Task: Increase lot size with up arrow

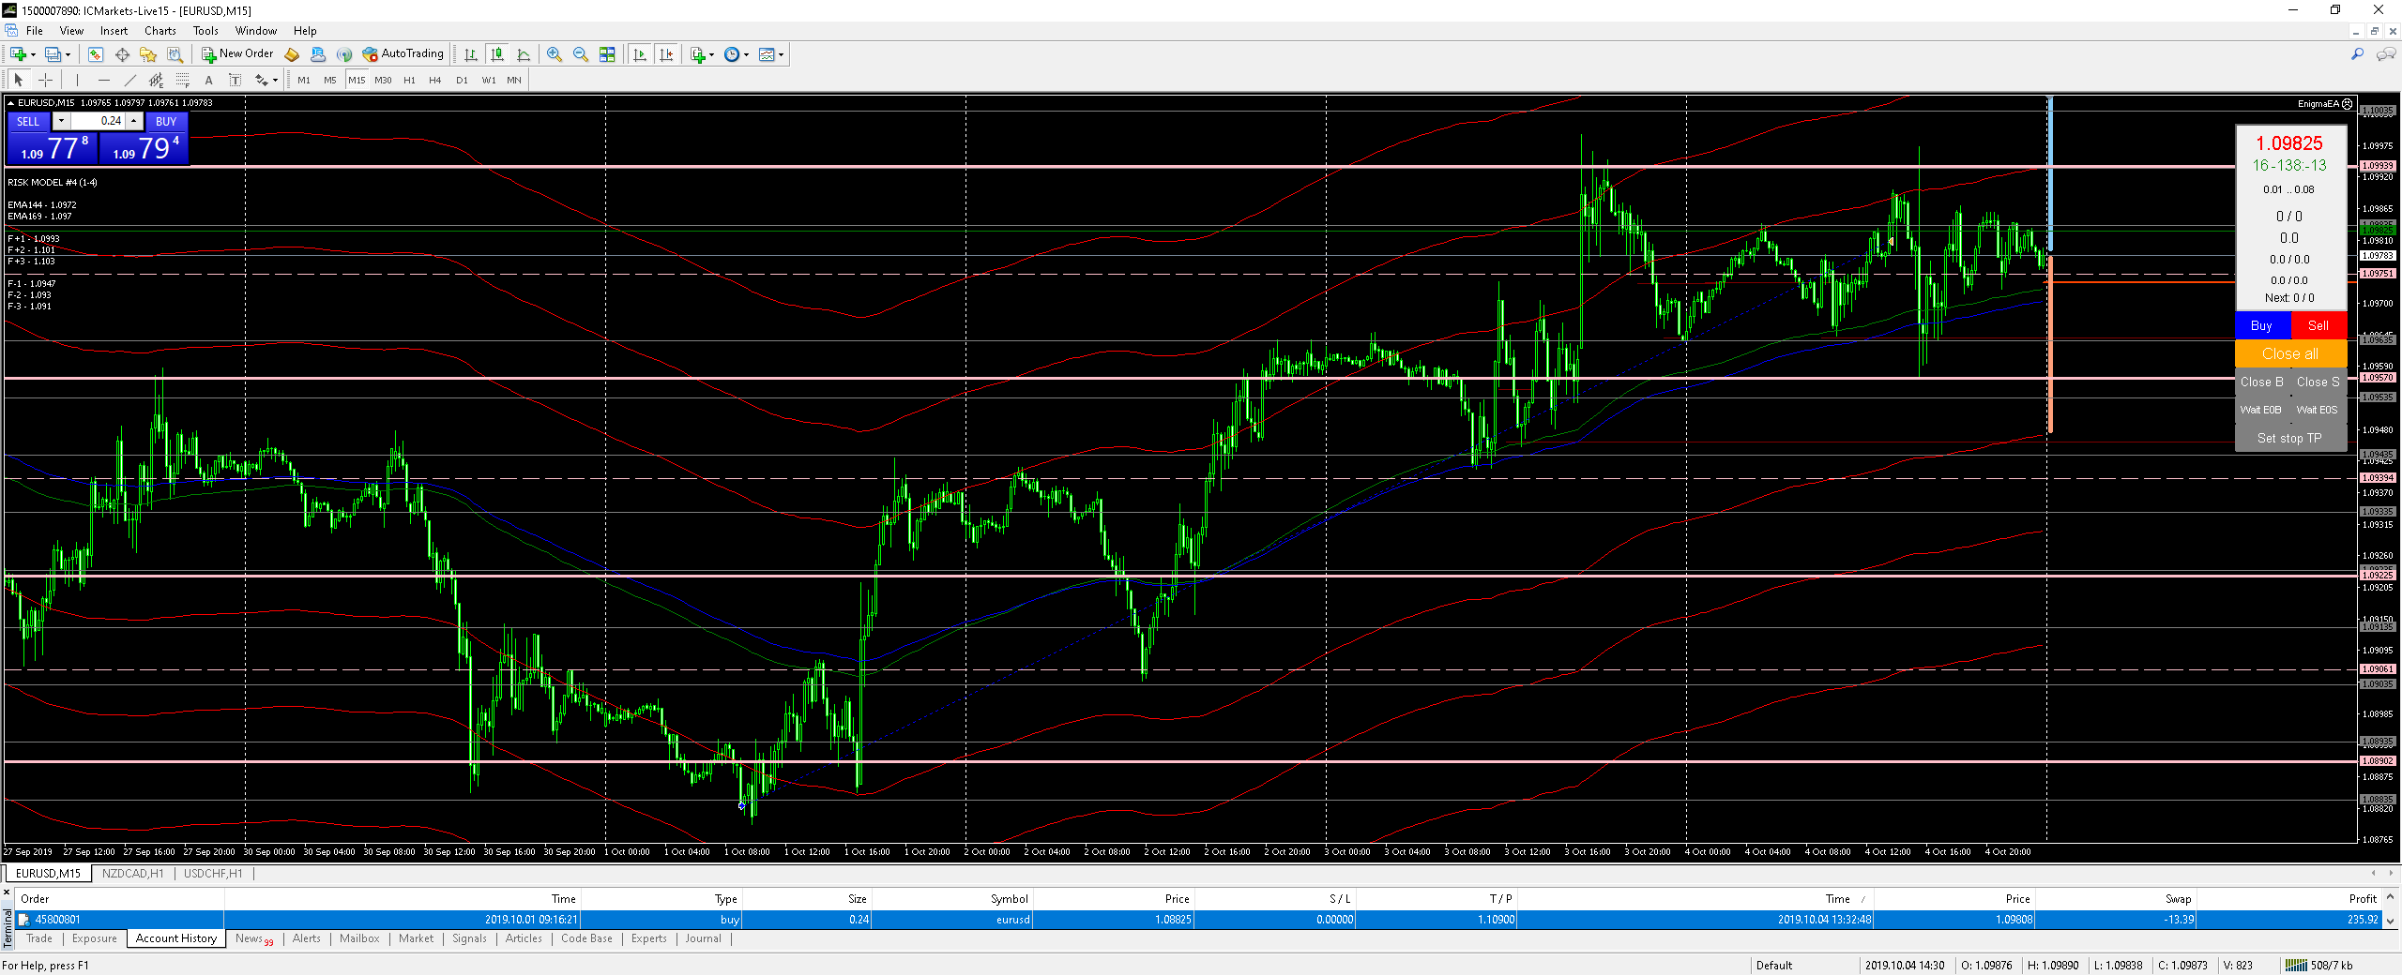Action: click(134, 121)
